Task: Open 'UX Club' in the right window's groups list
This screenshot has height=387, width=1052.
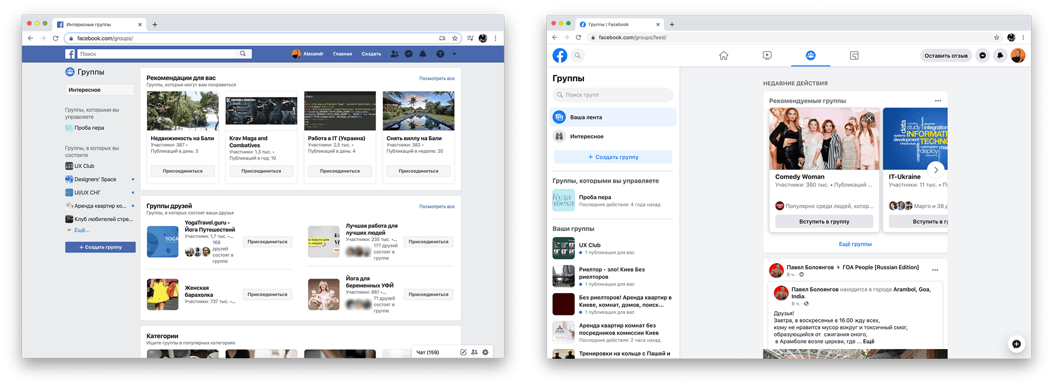Action: click(x=613, y=248)
